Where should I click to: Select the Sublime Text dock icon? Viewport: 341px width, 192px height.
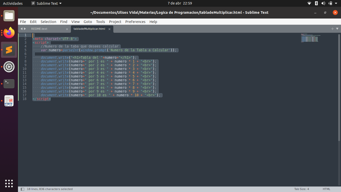click(x=9, y=50)
